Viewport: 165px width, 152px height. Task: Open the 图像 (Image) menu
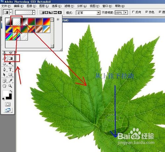[31, 6]
